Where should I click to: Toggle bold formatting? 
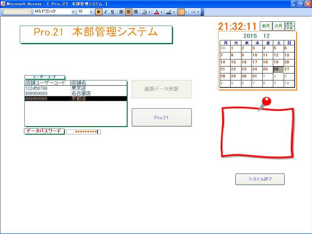98,12
